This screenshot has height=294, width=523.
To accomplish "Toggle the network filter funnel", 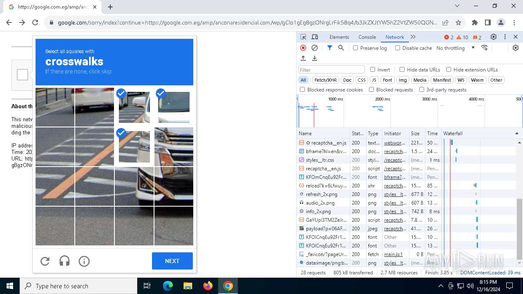I will [330, 48].
